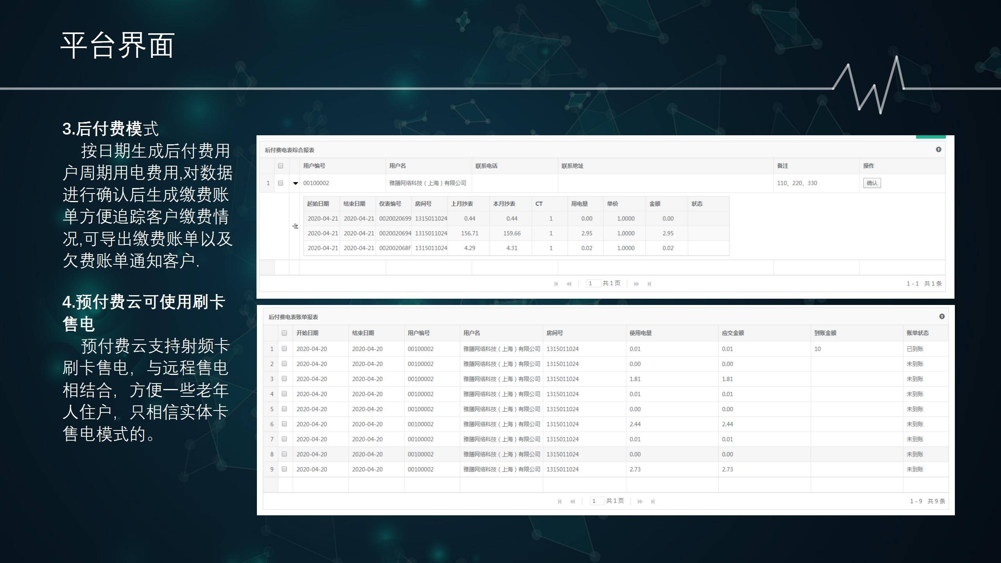Image resolution: width=1001 pixels, height=563 pixels.
Task: Collapse the 后付费电表账单报表 panel arrow icon
Action: pos(942,316)
